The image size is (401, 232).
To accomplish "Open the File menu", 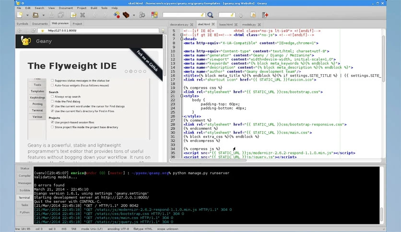I will (19, 8).
